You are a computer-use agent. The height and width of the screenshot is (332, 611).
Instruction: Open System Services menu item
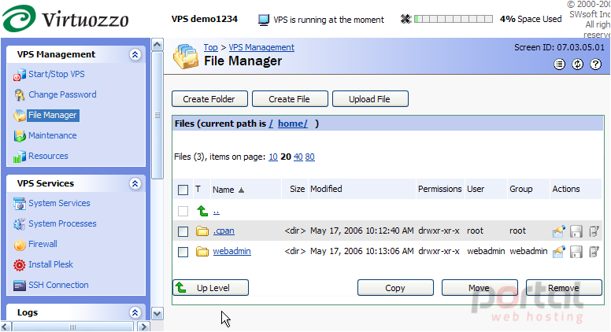coord(59,203)
